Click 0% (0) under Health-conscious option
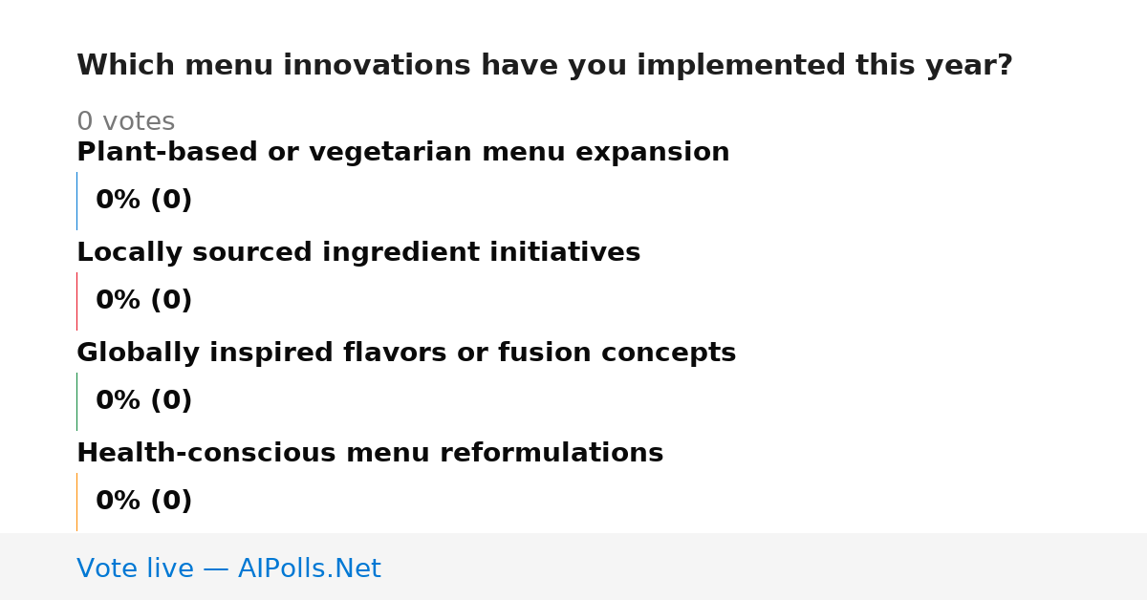The height and width of the screenshot is (600, 1147). (143, 502)
